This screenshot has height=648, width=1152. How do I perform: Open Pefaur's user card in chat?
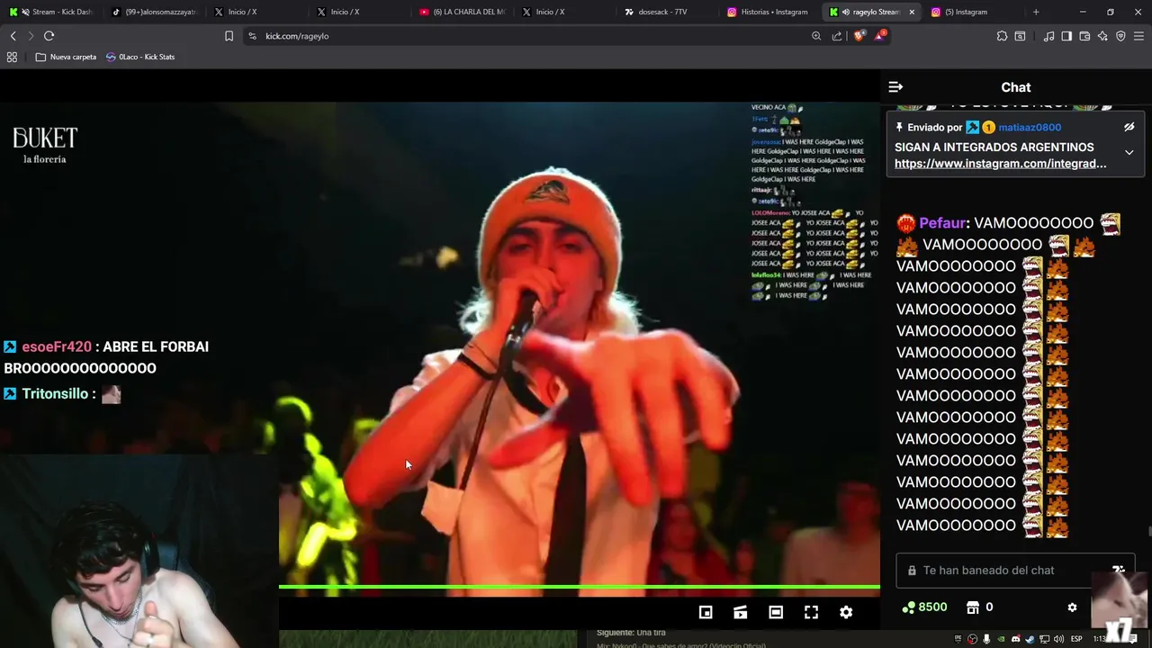(942, 222)
